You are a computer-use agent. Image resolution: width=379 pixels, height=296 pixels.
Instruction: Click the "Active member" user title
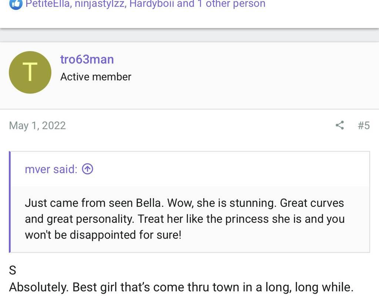click(x=95, y=77)
